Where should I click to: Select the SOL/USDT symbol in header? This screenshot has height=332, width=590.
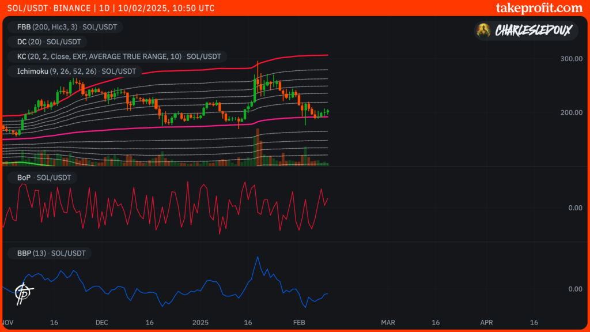click(x=25, y=9)
